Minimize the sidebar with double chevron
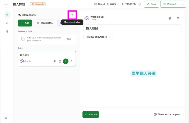This screenshot has height=123, width=189. pos(72,15)
